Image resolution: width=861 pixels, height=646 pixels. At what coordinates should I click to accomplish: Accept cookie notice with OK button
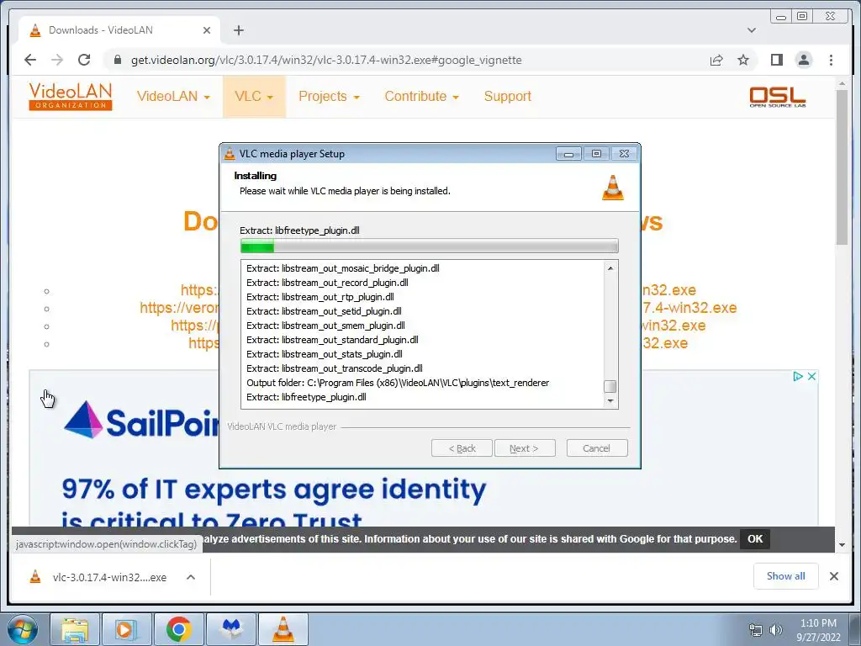754,539
